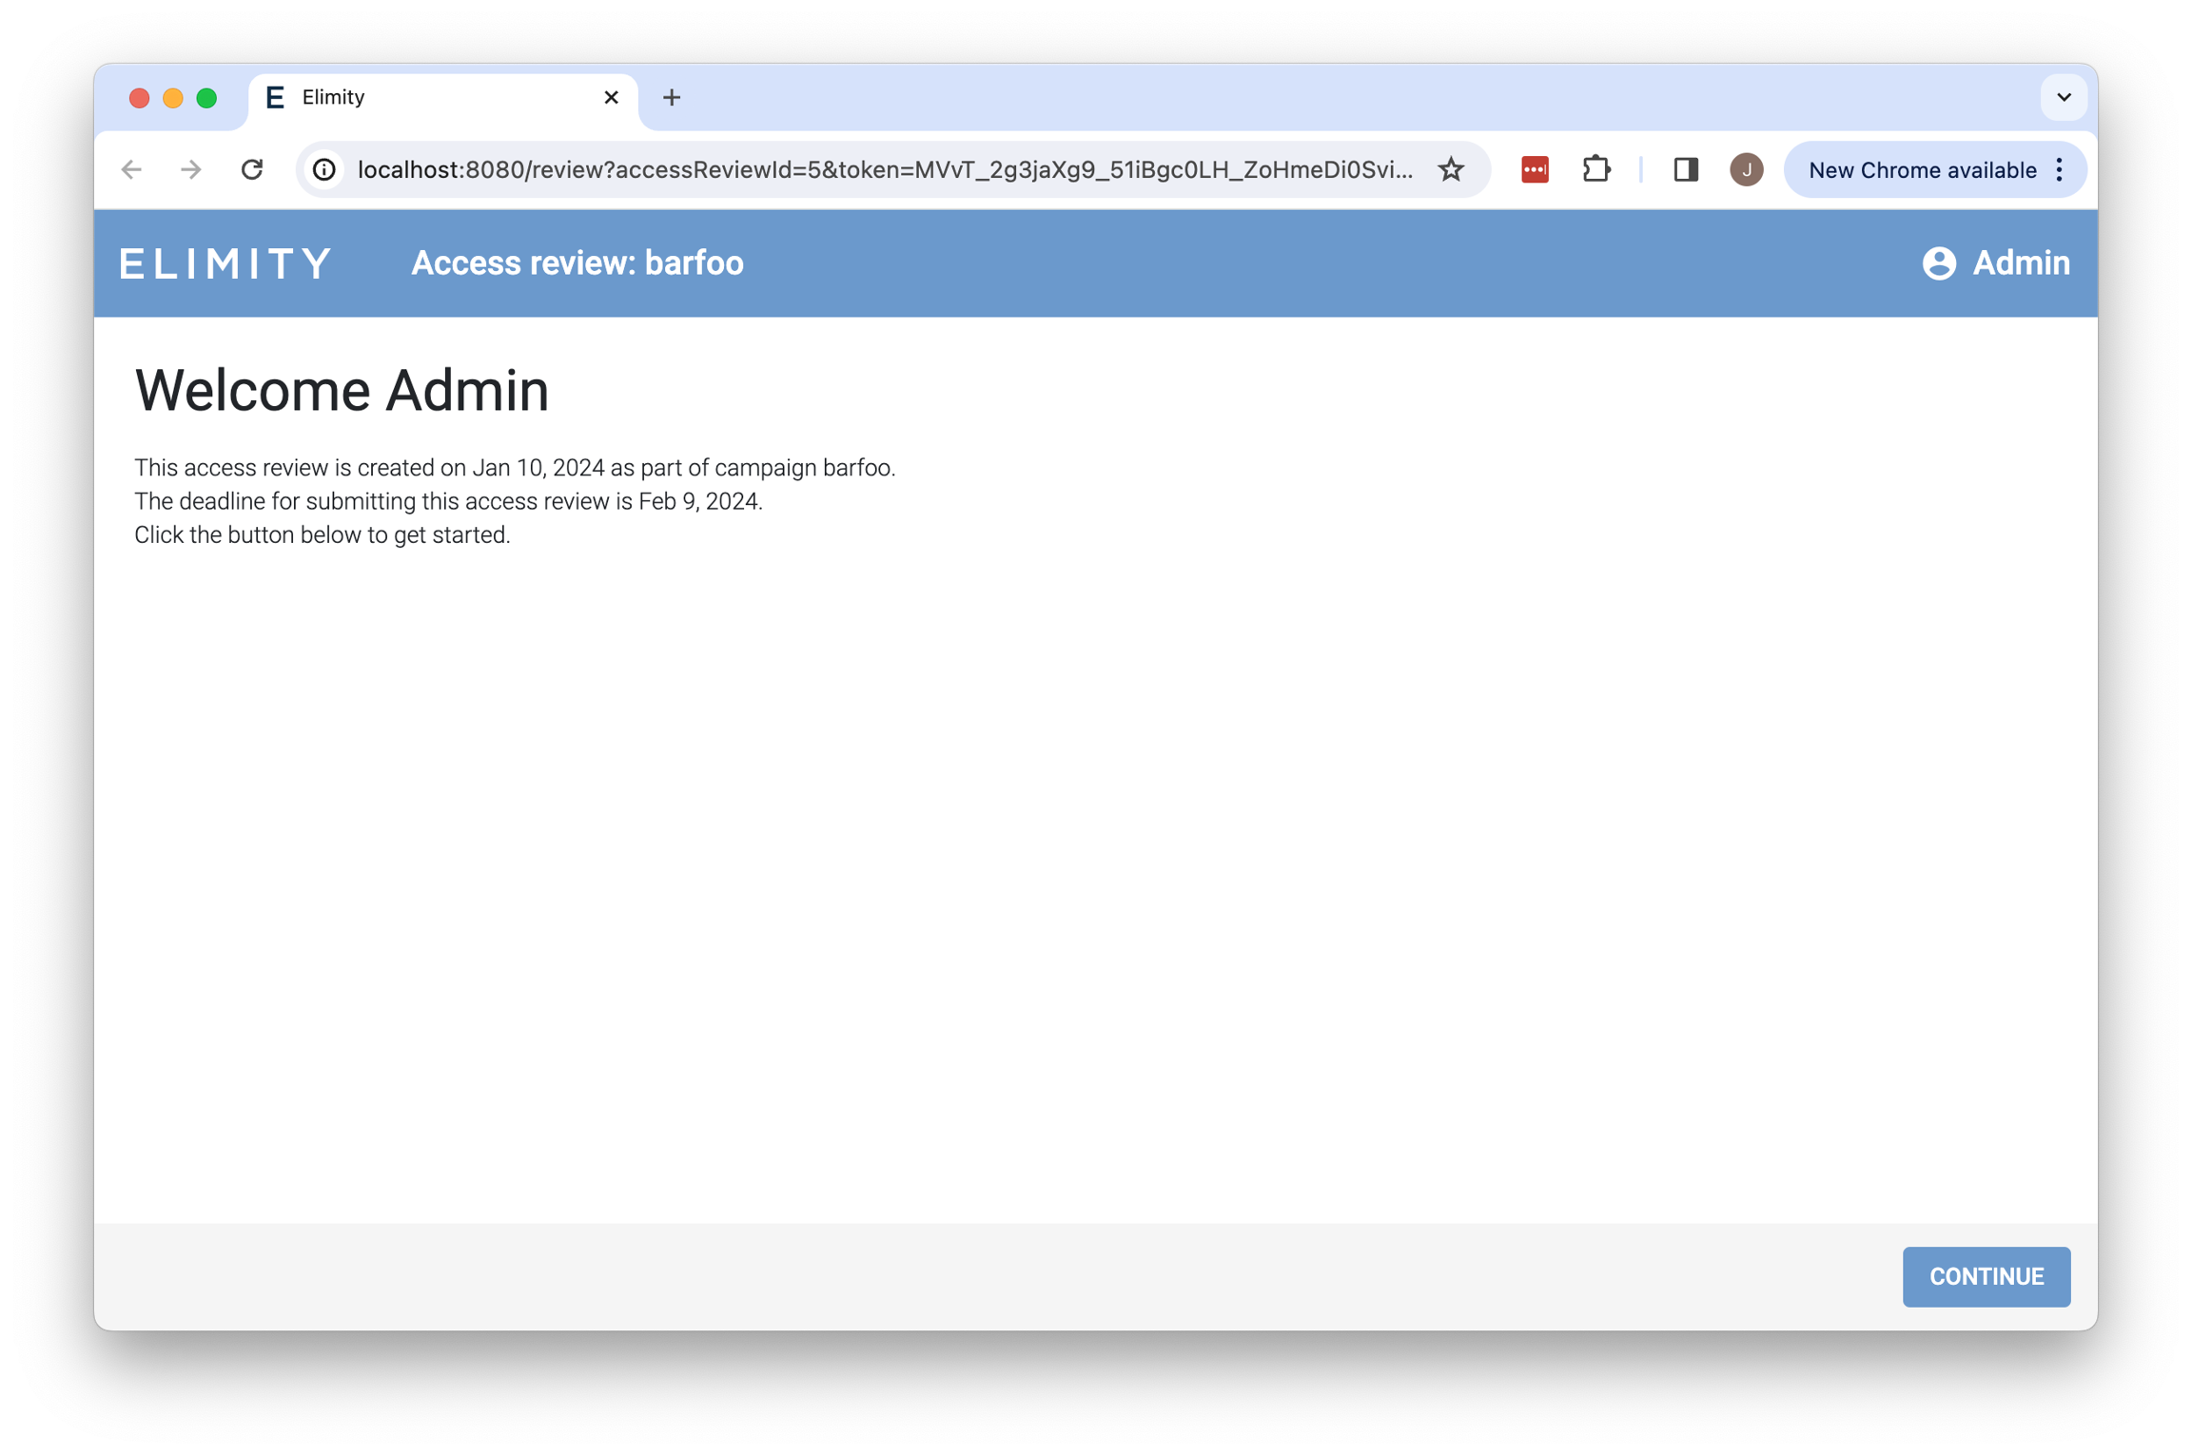Image resolution: width=2192 pixels, height=1455 pixels.
Task: Click the ELIMITY logo
Action: [225, 263]
